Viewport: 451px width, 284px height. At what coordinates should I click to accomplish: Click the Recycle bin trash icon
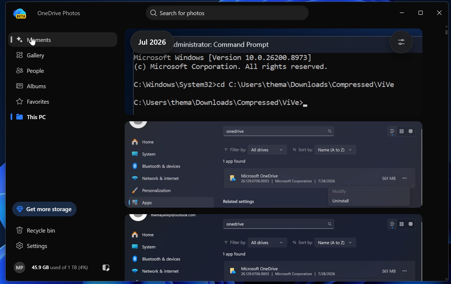tap(20, 230)
